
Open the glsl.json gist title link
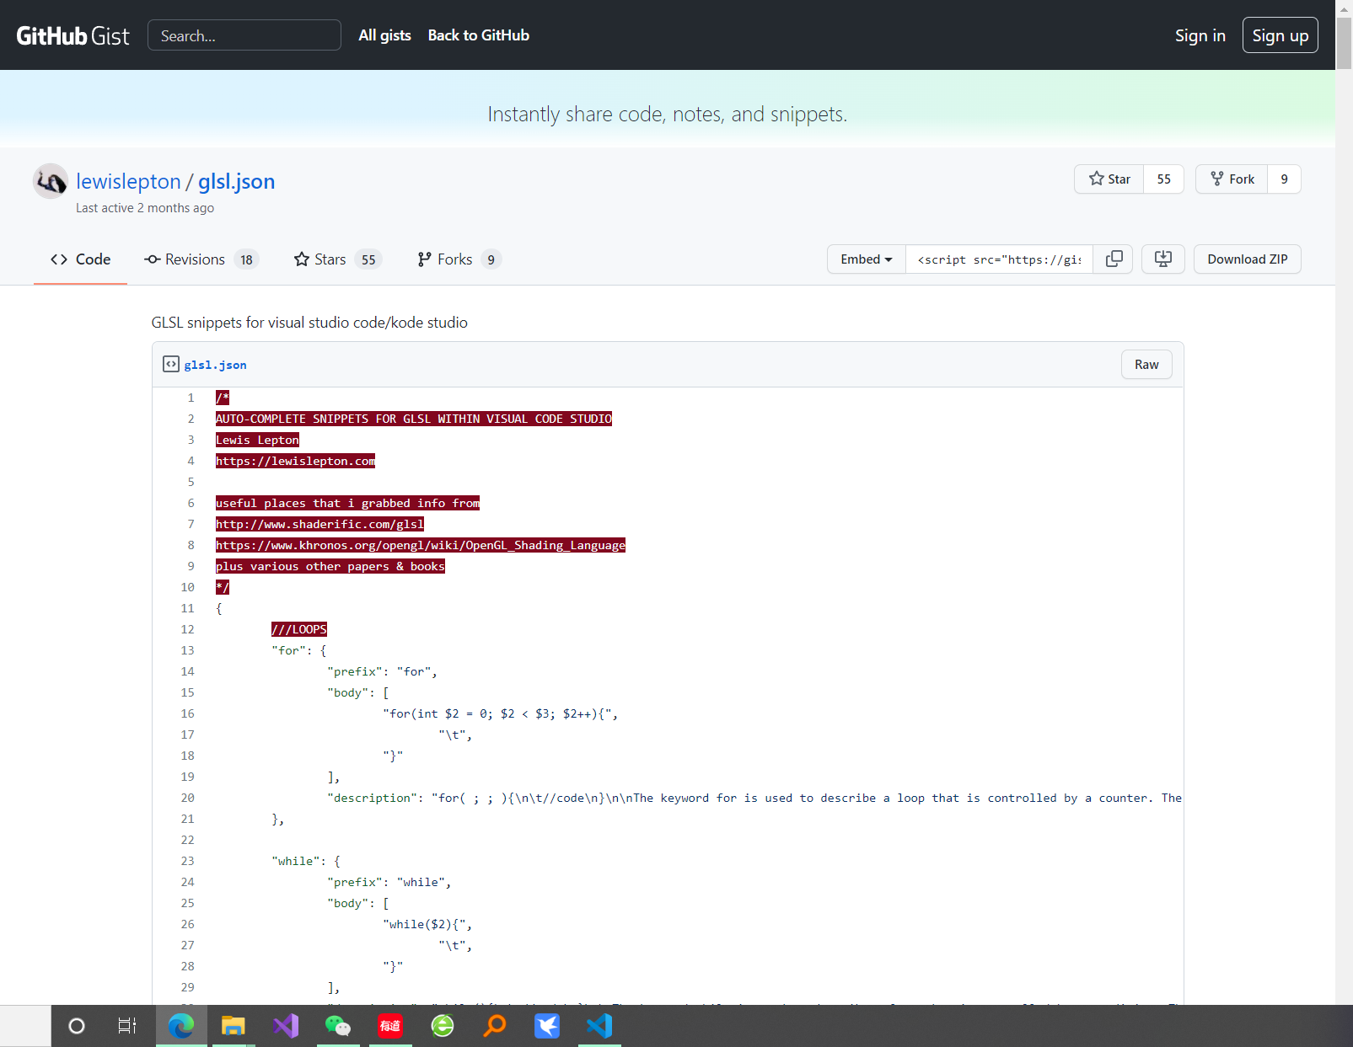236,181
